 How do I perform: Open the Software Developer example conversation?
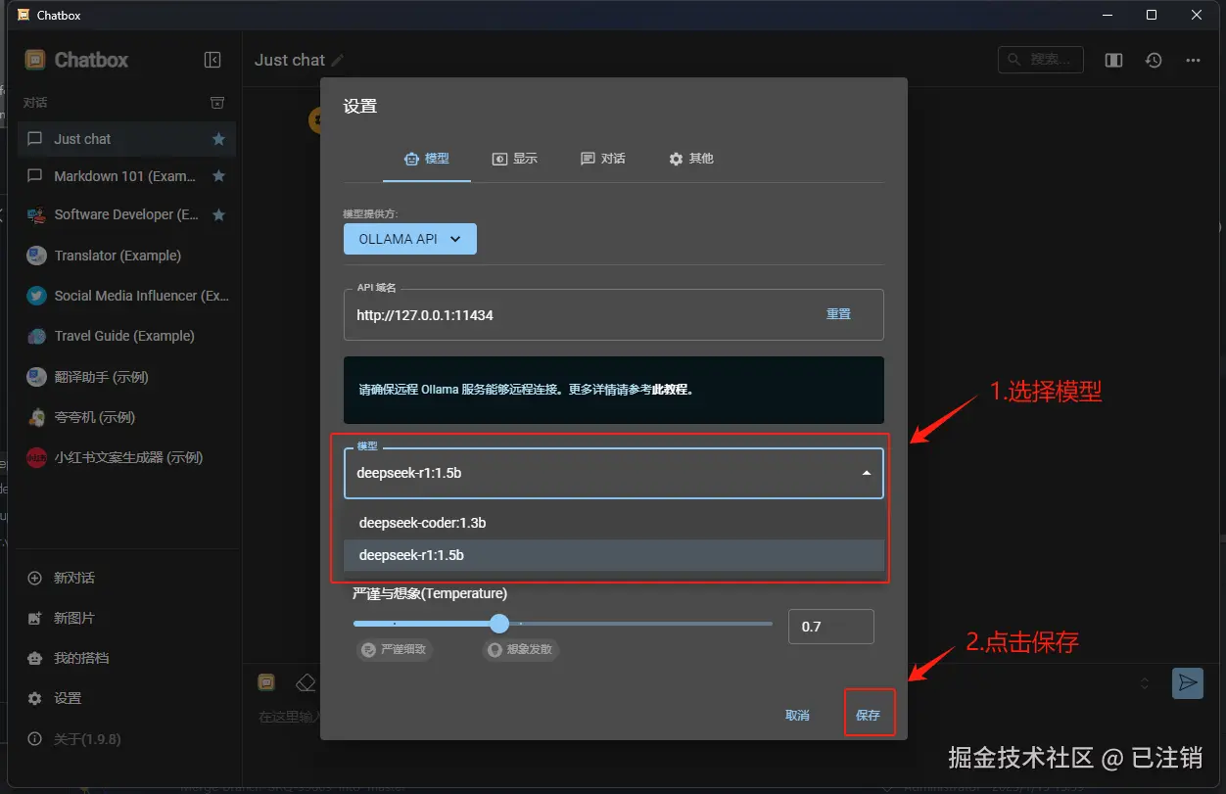(x=126, y=214)
